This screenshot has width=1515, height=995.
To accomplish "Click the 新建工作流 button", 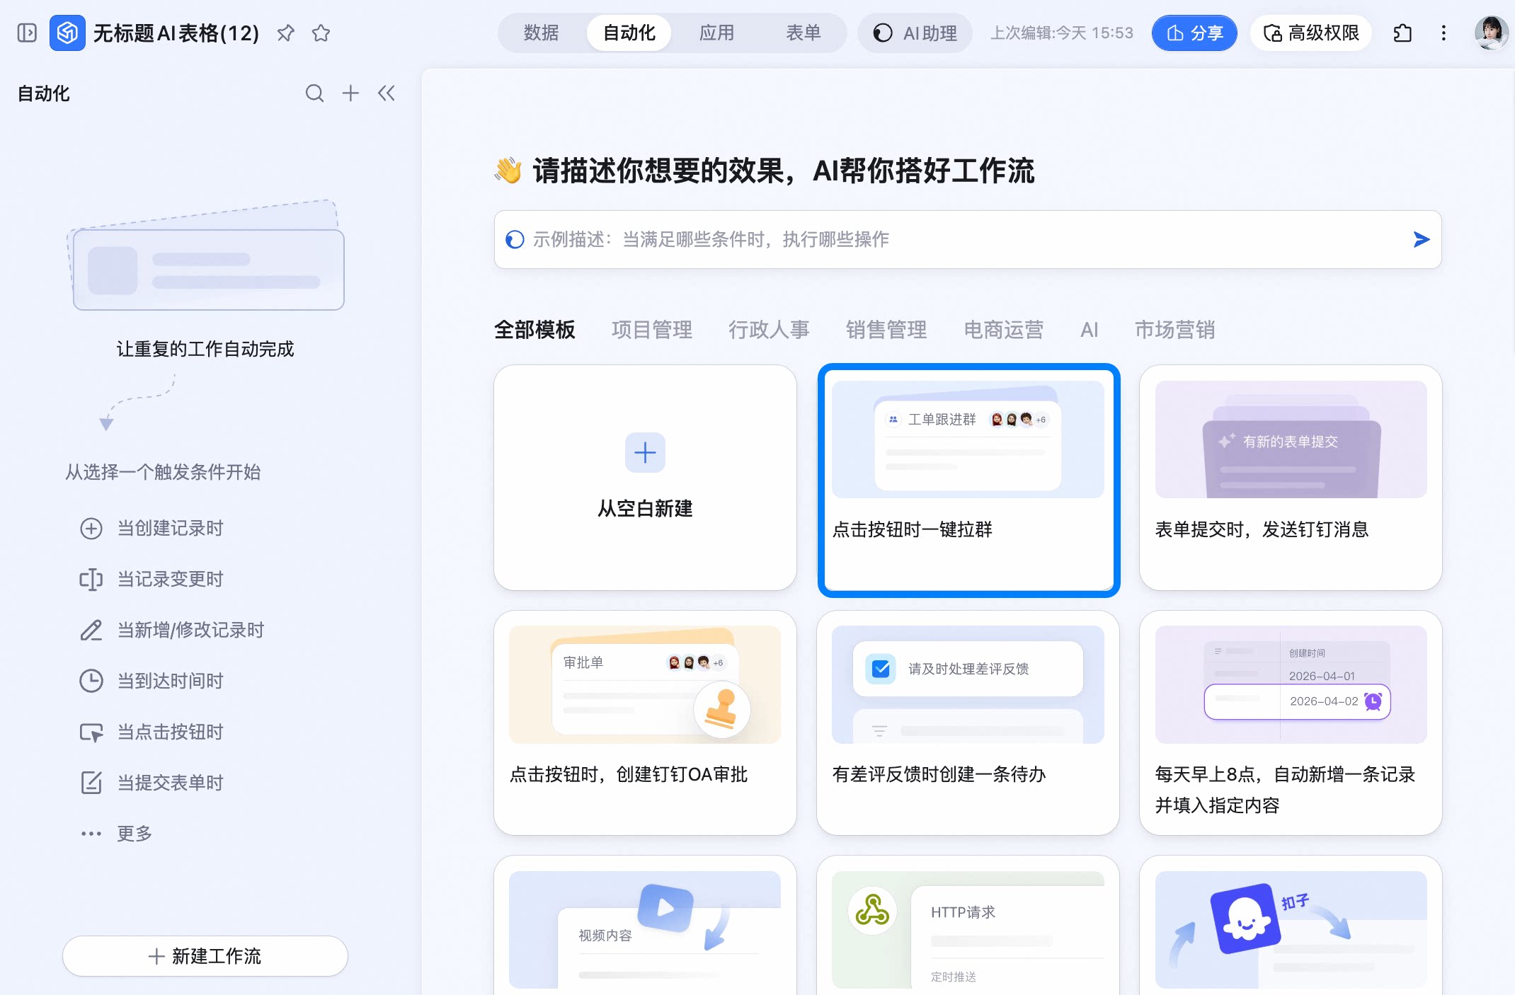I will [x=205, y=956].
